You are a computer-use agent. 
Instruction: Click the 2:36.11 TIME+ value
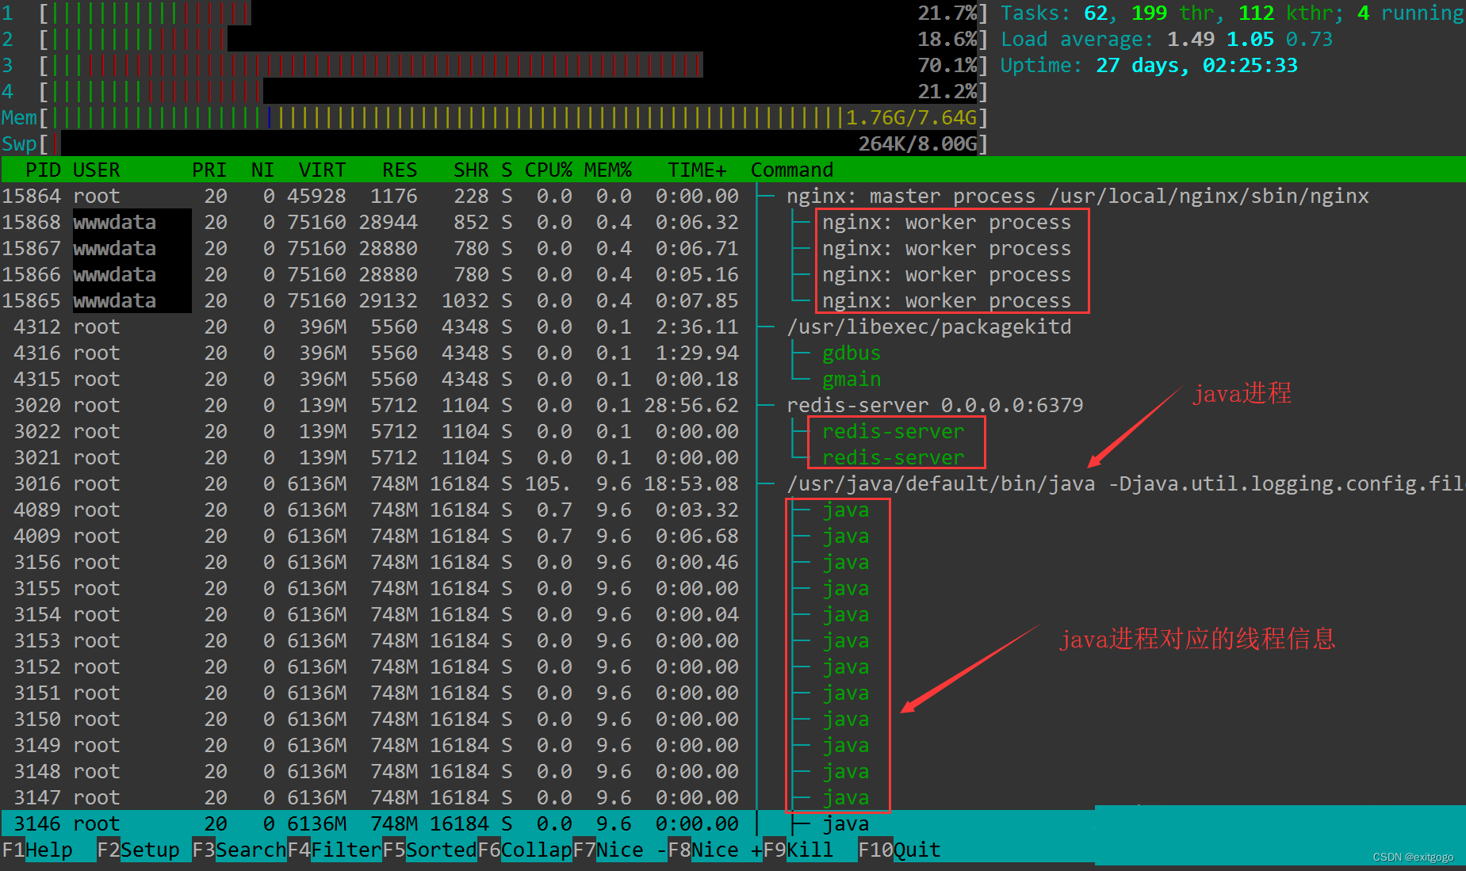697,327
